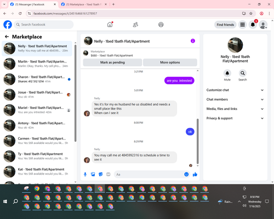274x219 pixels.
Task: Attach a photo or file icon
Action: point(93,174)
